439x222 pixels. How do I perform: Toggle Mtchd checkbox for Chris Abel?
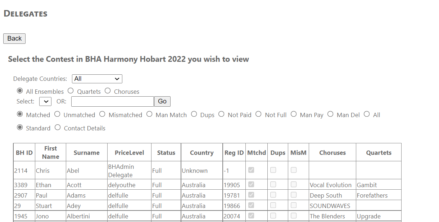[251, 170]
